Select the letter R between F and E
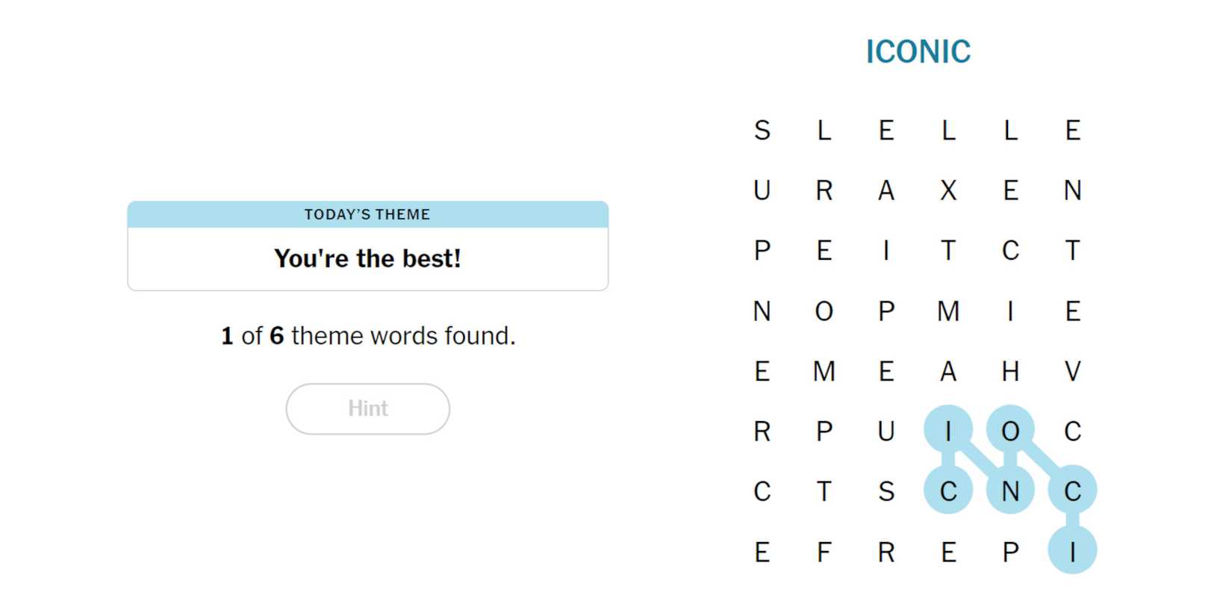 (x=886, y=552)
